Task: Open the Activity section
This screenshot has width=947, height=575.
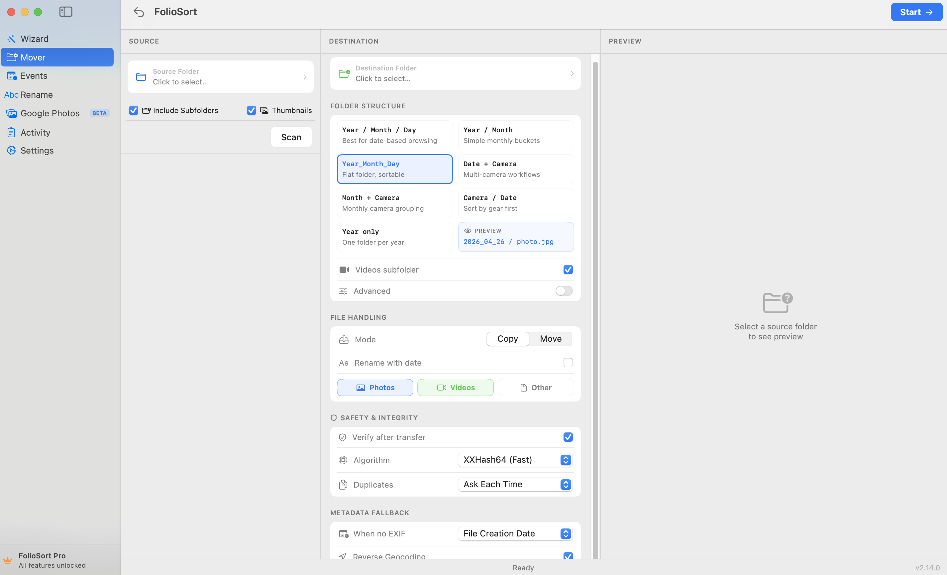Action: pos(57,132)
